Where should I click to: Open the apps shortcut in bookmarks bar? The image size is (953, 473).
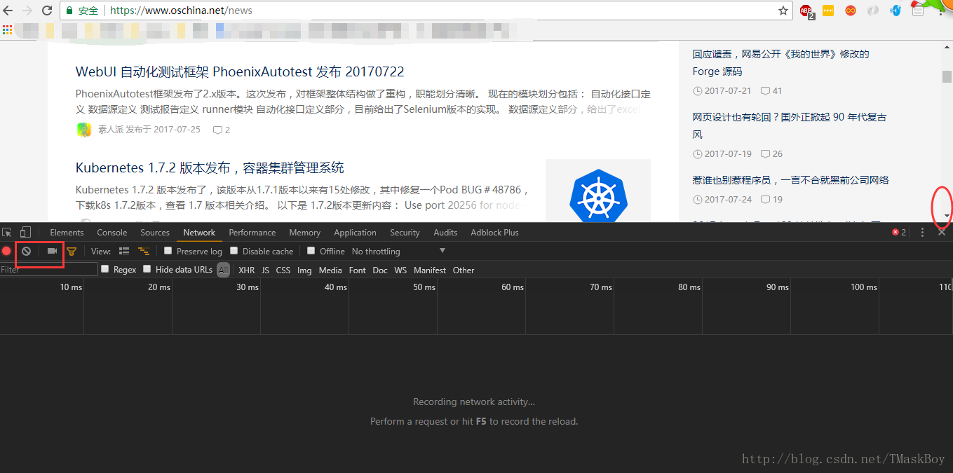7,30
